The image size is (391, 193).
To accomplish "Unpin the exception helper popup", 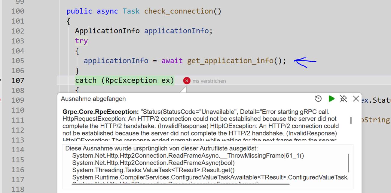I will click(x=344, y=98).
